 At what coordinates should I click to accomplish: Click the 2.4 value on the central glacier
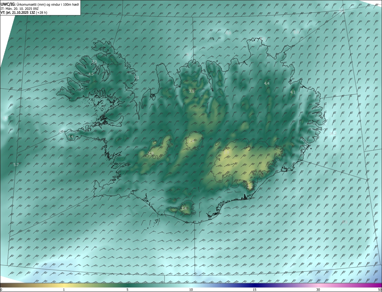tap(192, 141)
